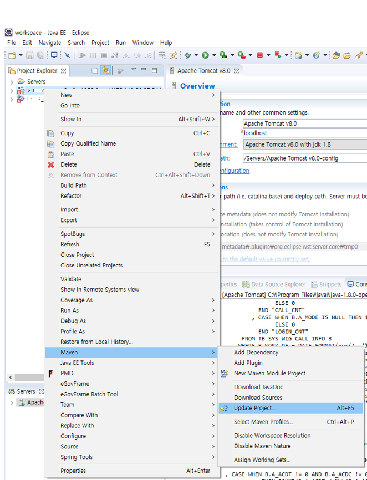367x480 pixels.
Task: Select the Servers view tab
Action: [26, 391]
